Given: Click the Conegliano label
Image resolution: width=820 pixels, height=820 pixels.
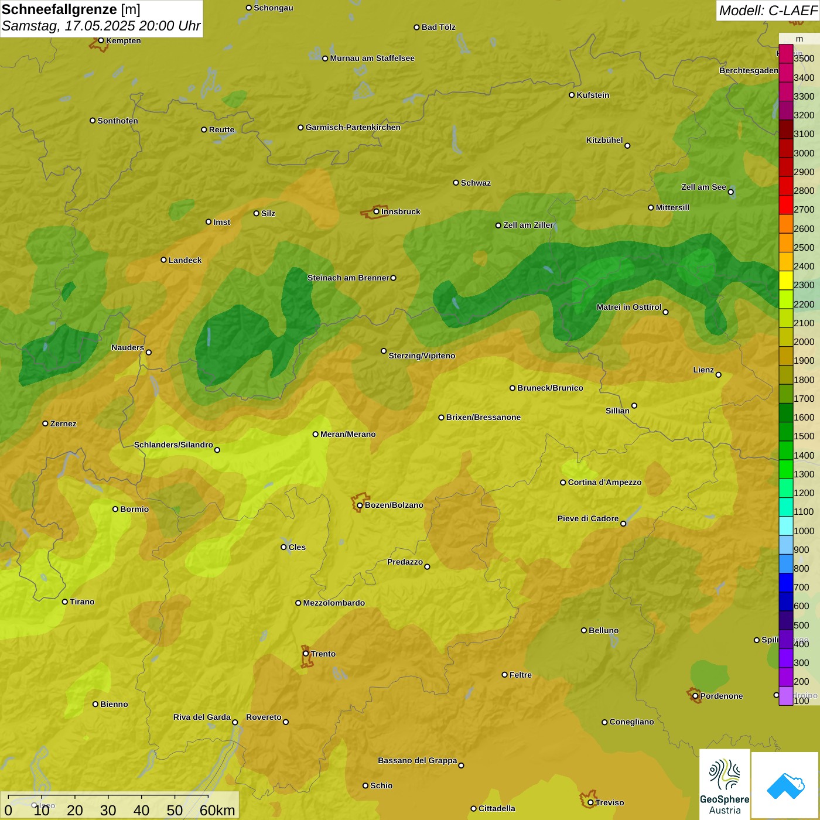Looking at the screenshot, I should coord(632,722).
